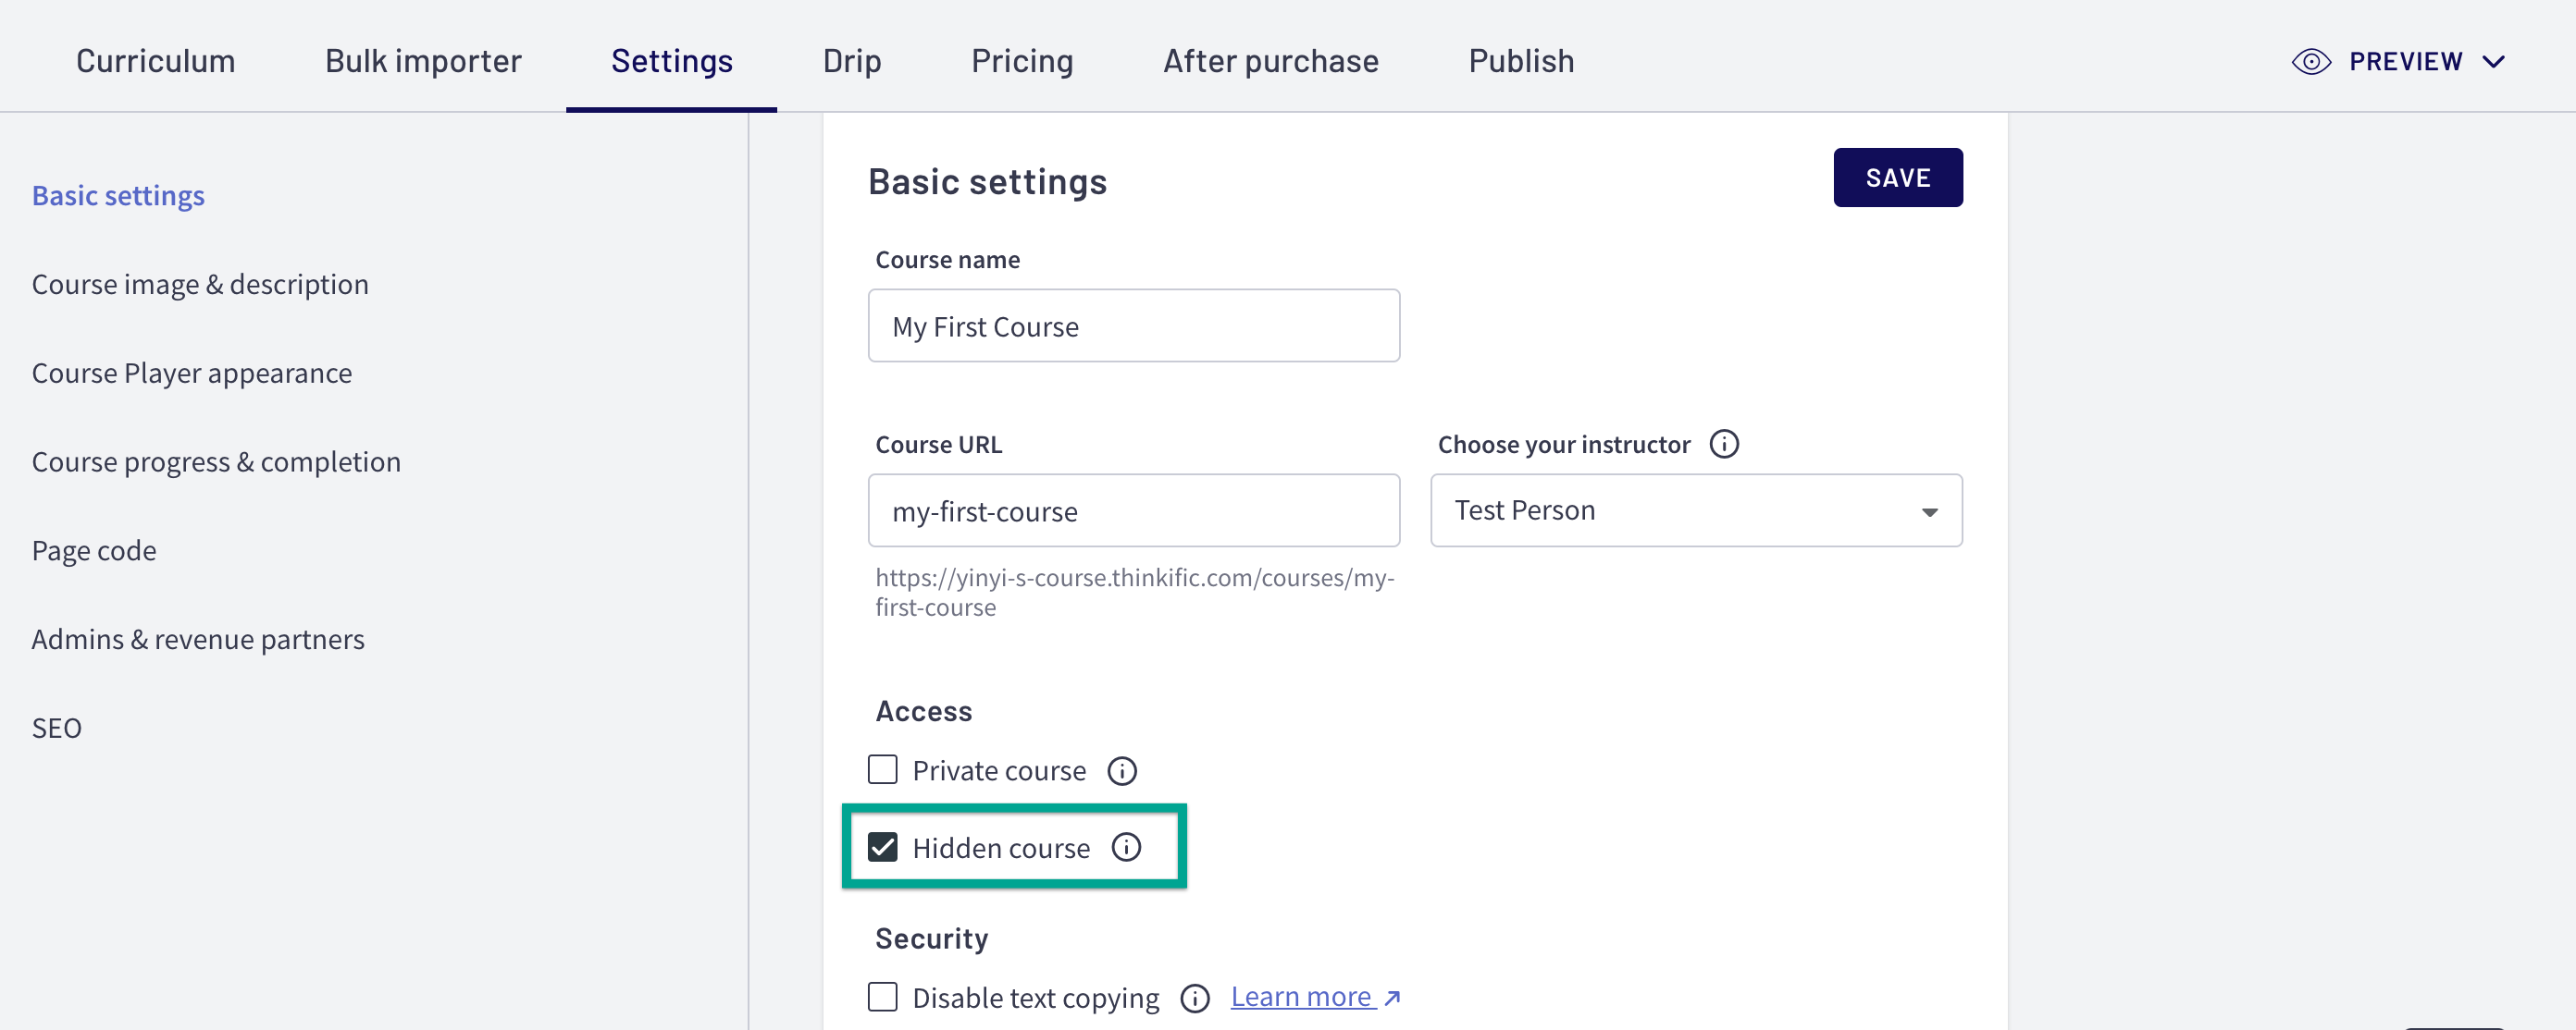Image resolution: width=2576 pixels, height=1030 pixels.
Task: Go to Course progress & completion
Action: point(216,462)
